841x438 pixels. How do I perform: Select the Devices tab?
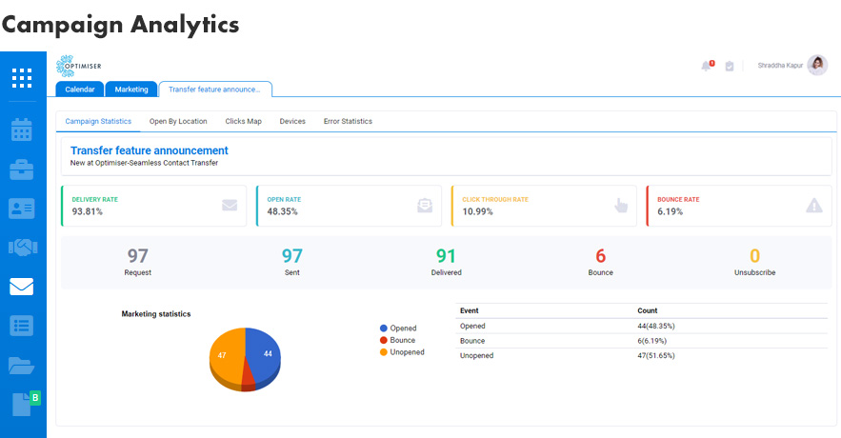tap(292, 122)
